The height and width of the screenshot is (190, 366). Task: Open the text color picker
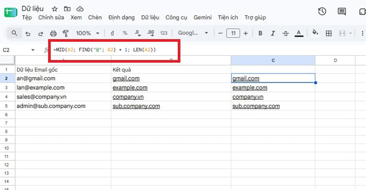click(x=299, y=33)
